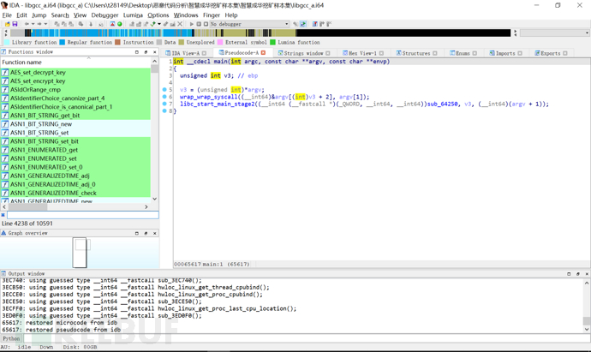Click the Regular function color swatch
591x352 pixels.
(63, 42)
